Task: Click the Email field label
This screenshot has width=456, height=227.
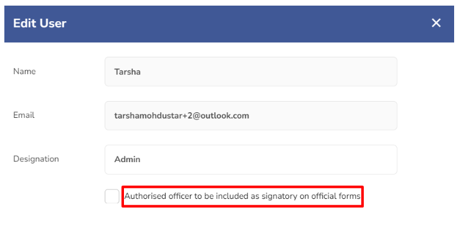Action: tap(24, 115)
